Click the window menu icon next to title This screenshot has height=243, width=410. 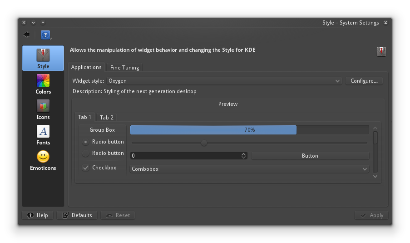(385, 23)
